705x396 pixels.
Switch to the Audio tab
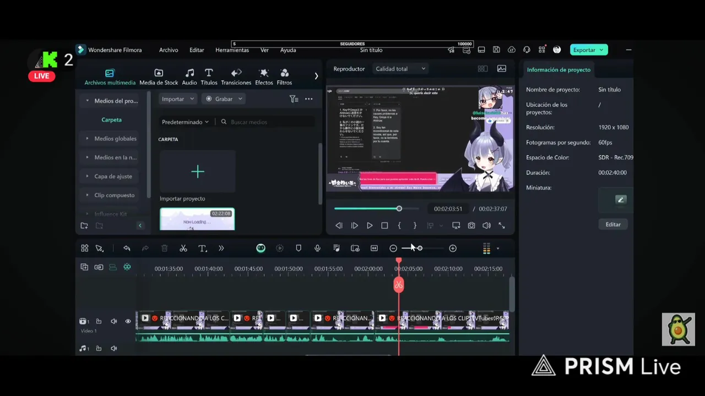(189, 77)
